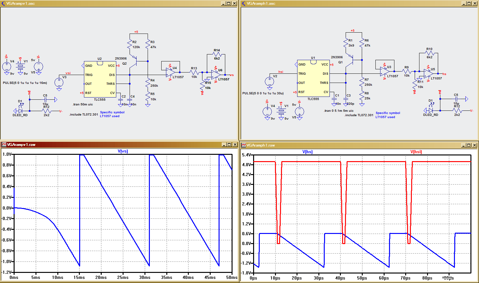This screenshot has width=479, height=283.
Task: Click the 5.4V axis label in VGAramph1 plot
Action: 246,155
